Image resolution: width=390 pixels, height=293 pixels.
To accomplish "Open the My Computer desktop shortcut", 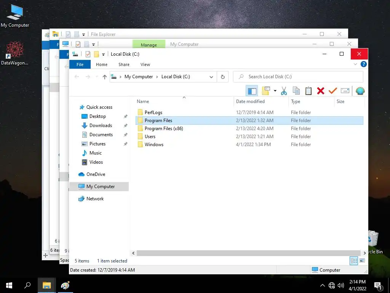I will [15, 16].
